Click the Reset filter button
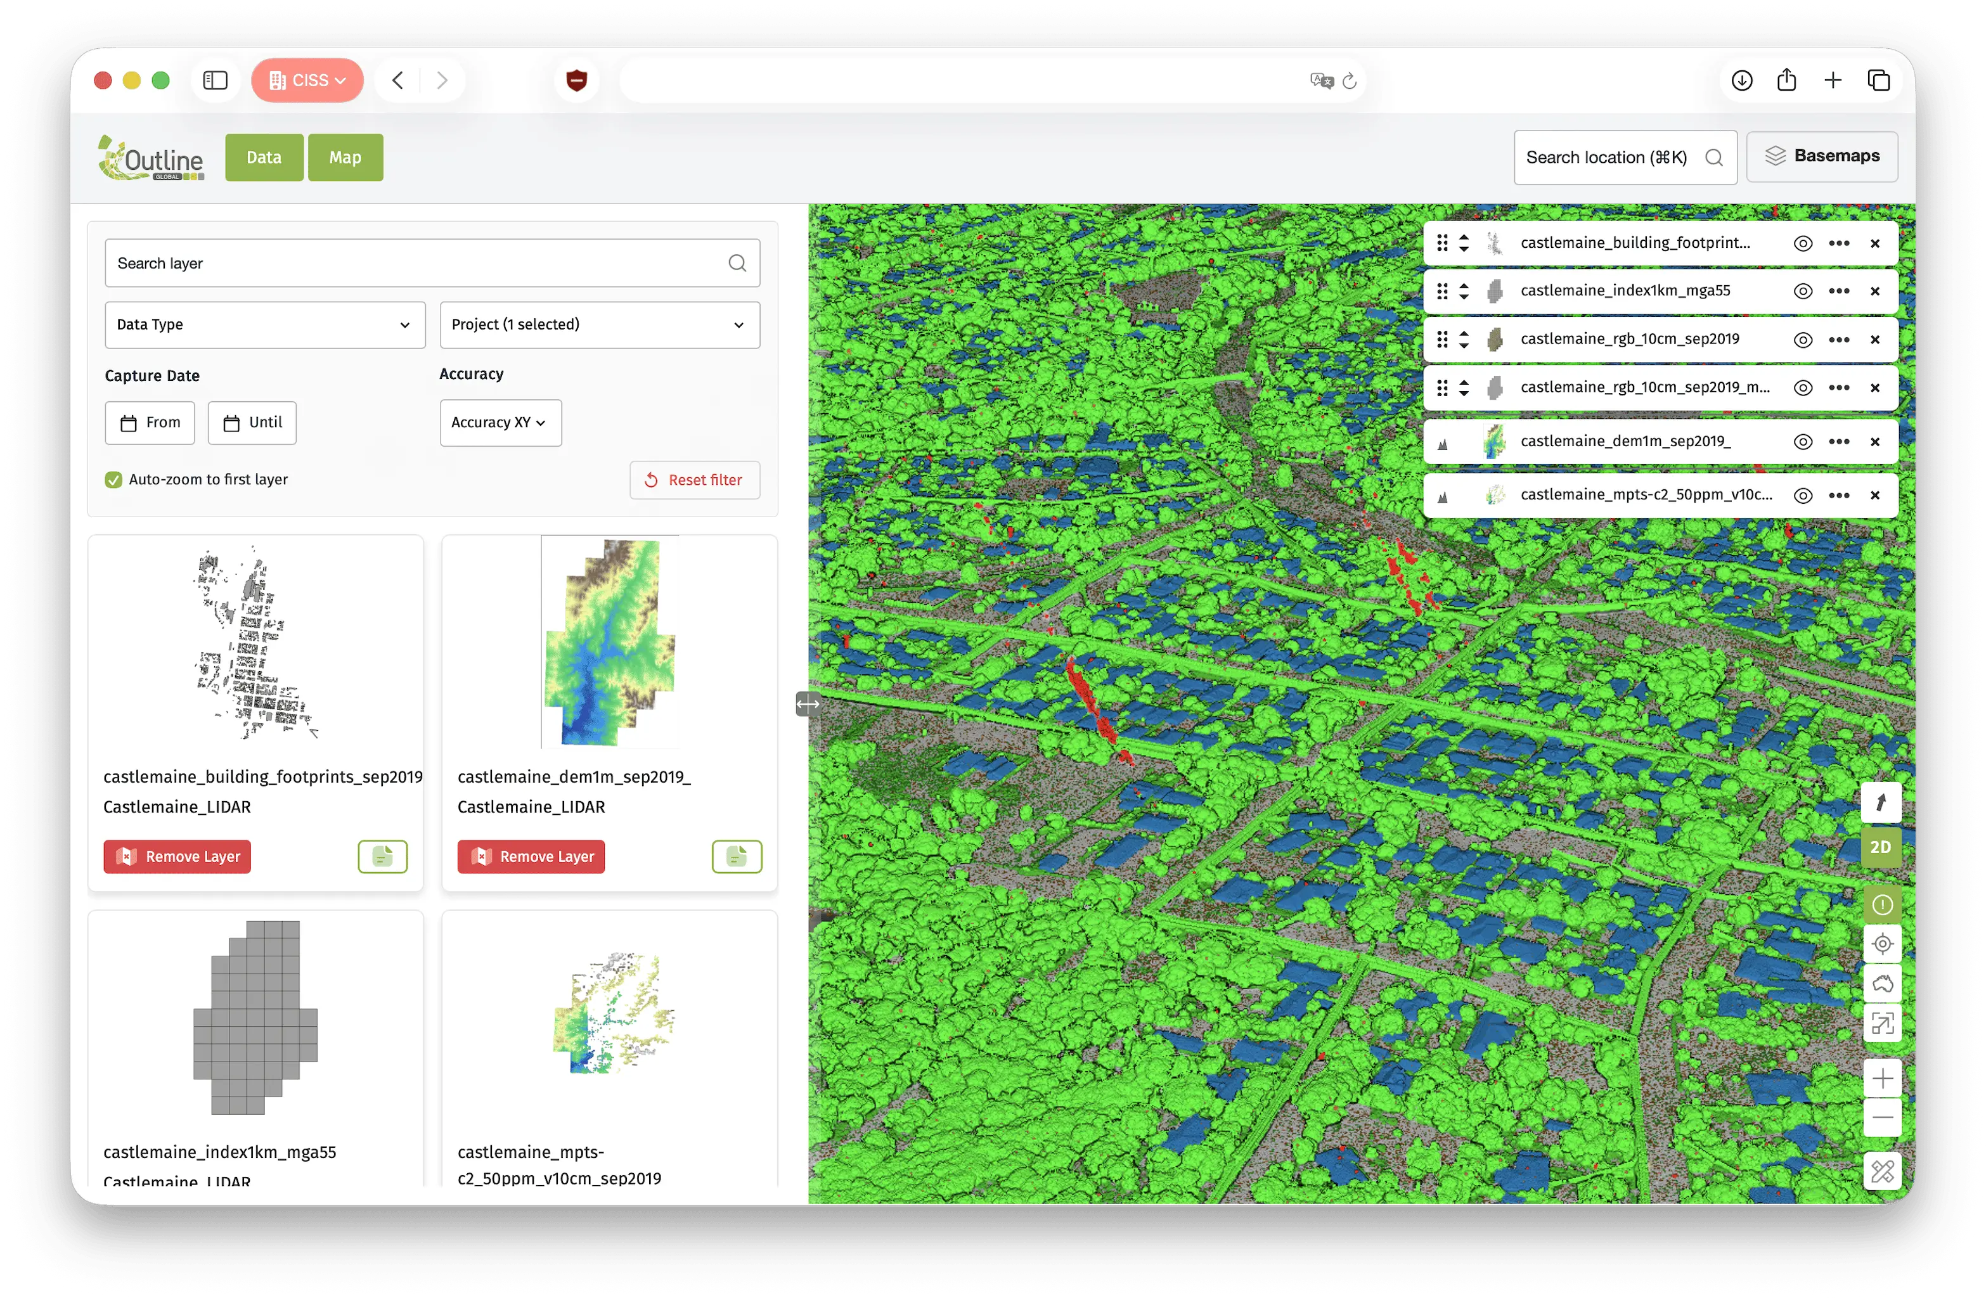1986x1298 pixels. (x=694, y=480)
